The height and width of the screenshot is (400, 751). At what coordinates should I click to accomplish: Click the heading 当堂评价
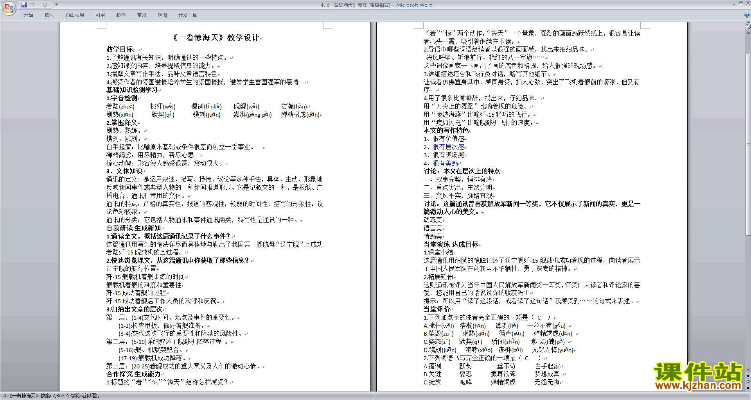coord(437,309)
